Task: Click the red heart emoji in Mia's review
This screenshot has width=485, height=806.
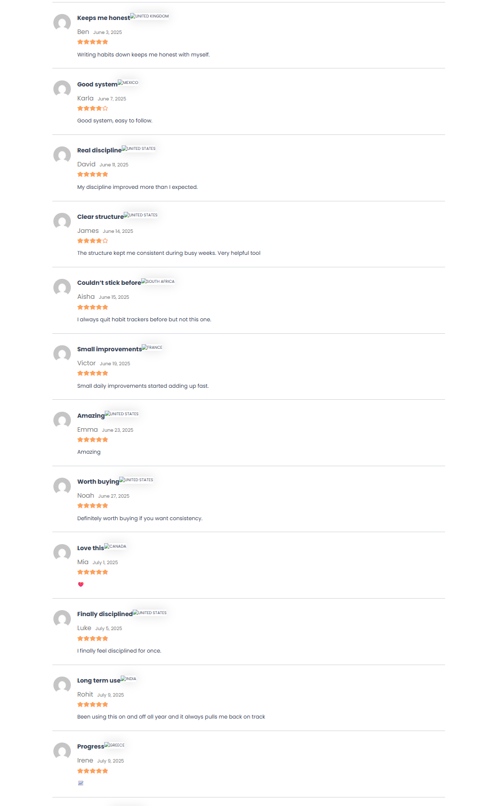Action: click(x=81, y=584)
